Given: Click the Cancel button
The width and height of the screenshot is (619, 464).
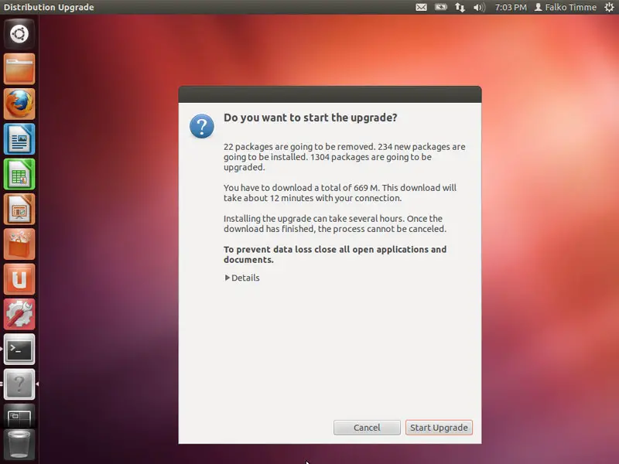Looking at the screenshot, I should click(x=367, y=428).
